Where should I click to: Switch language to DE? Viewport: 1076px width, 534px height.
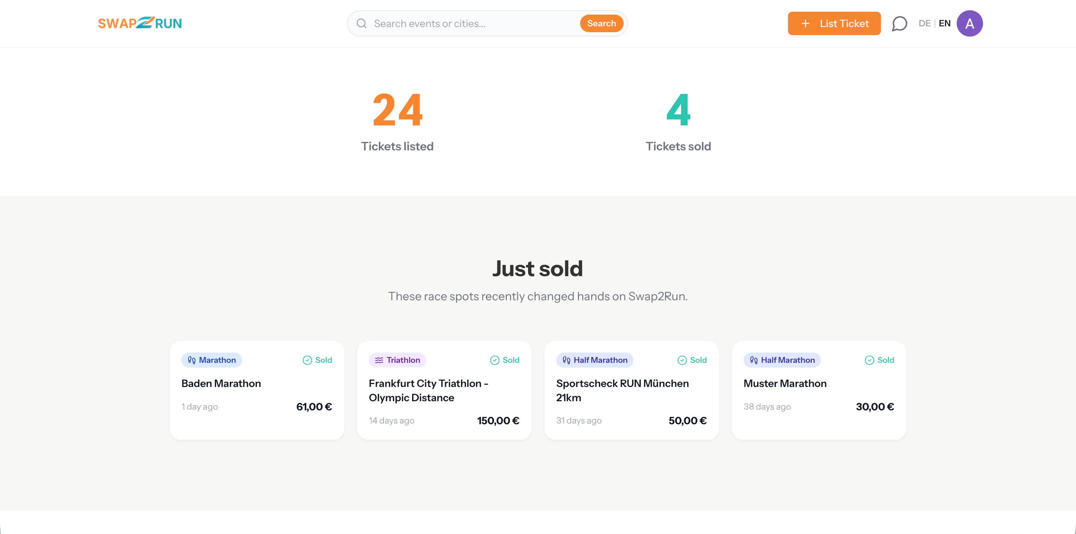[924, 23]
